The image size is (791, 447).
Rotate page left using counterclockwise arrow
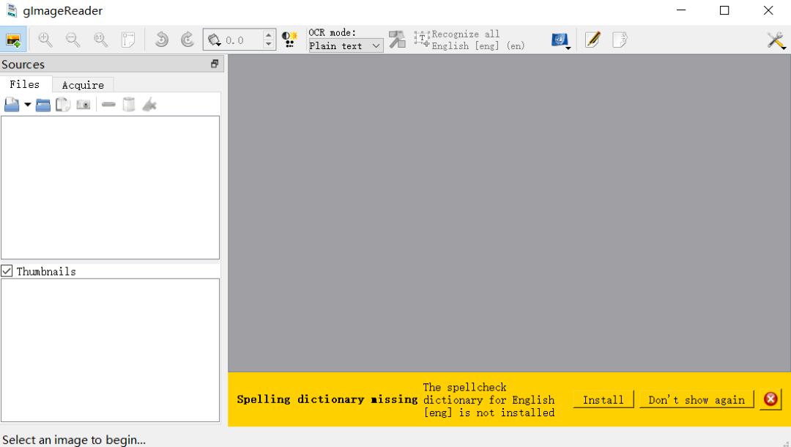coord(161,40)
